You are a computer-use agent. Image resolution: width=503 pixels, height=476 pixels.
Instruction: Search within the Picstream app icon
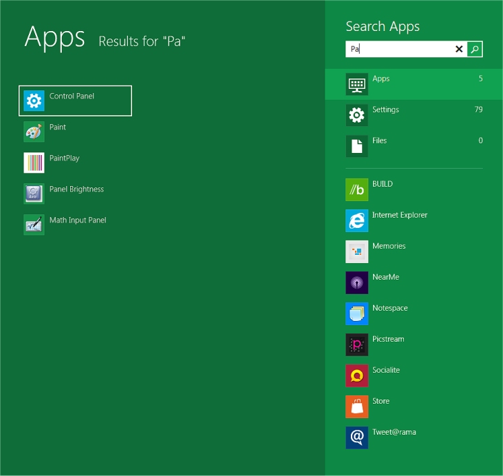click(x=356, y=344)
